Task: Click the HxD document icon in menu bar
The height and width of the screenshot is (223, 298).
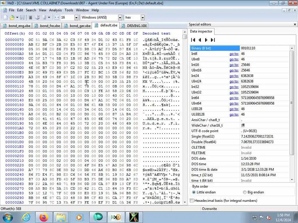Action: pos(5,10)
